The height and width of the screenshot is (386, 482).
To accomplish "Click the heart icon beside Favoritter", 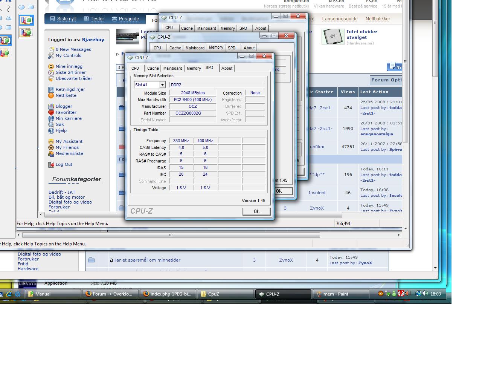I will pos(51,112).
